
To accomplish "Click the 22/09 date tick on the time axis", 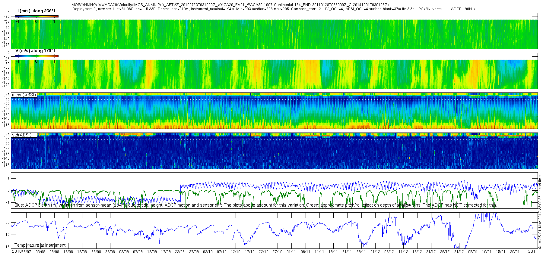I will click(180, 252).
